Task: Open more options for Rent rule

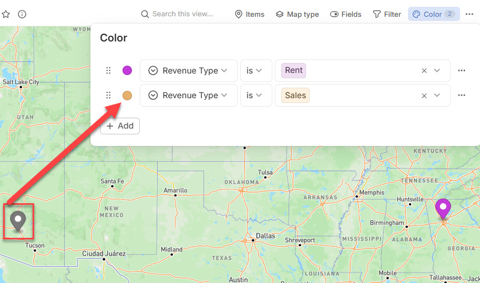Action: point(462,70)
